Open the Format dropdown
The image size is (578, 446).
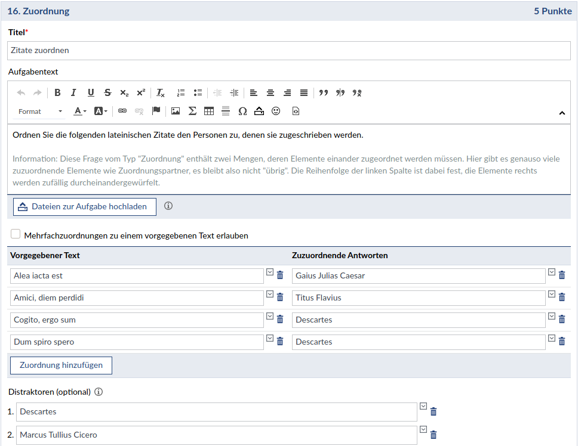coord(40,112)
